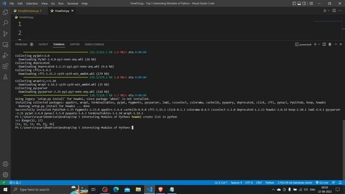Open Customize Layout options
Viewport: 345px width, 194px height.
pyautogui.click(x=311, y=3)
